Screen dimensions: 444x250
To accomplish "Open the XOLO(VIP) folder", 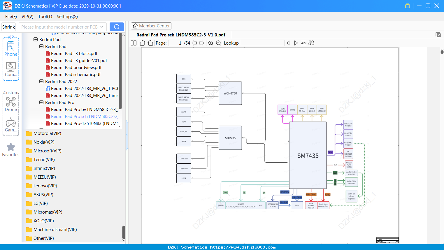I will point(40,221).
